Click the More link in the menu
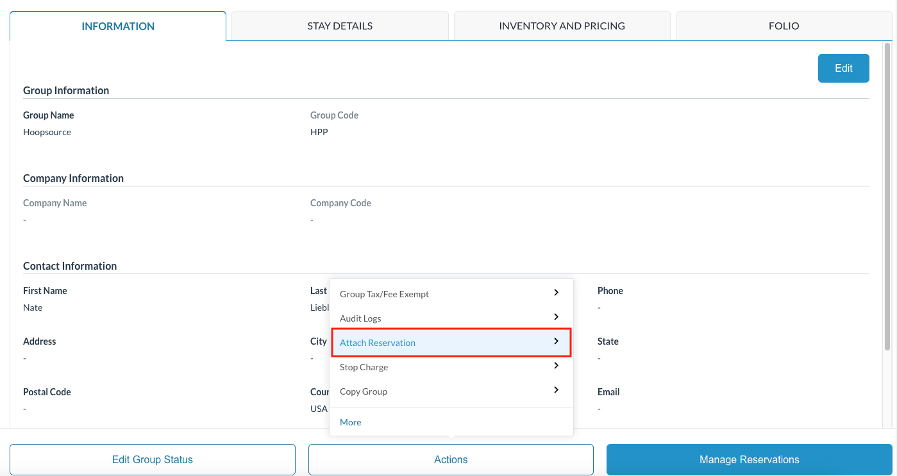This screenshot has width=897, height=476. point(350,422)
